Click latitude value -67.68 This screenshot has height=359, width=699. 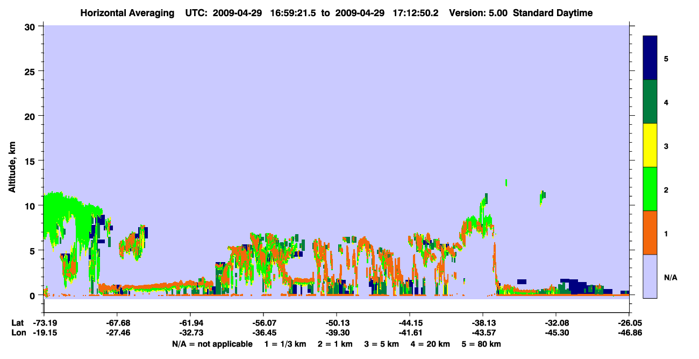(x=117, y=323)
